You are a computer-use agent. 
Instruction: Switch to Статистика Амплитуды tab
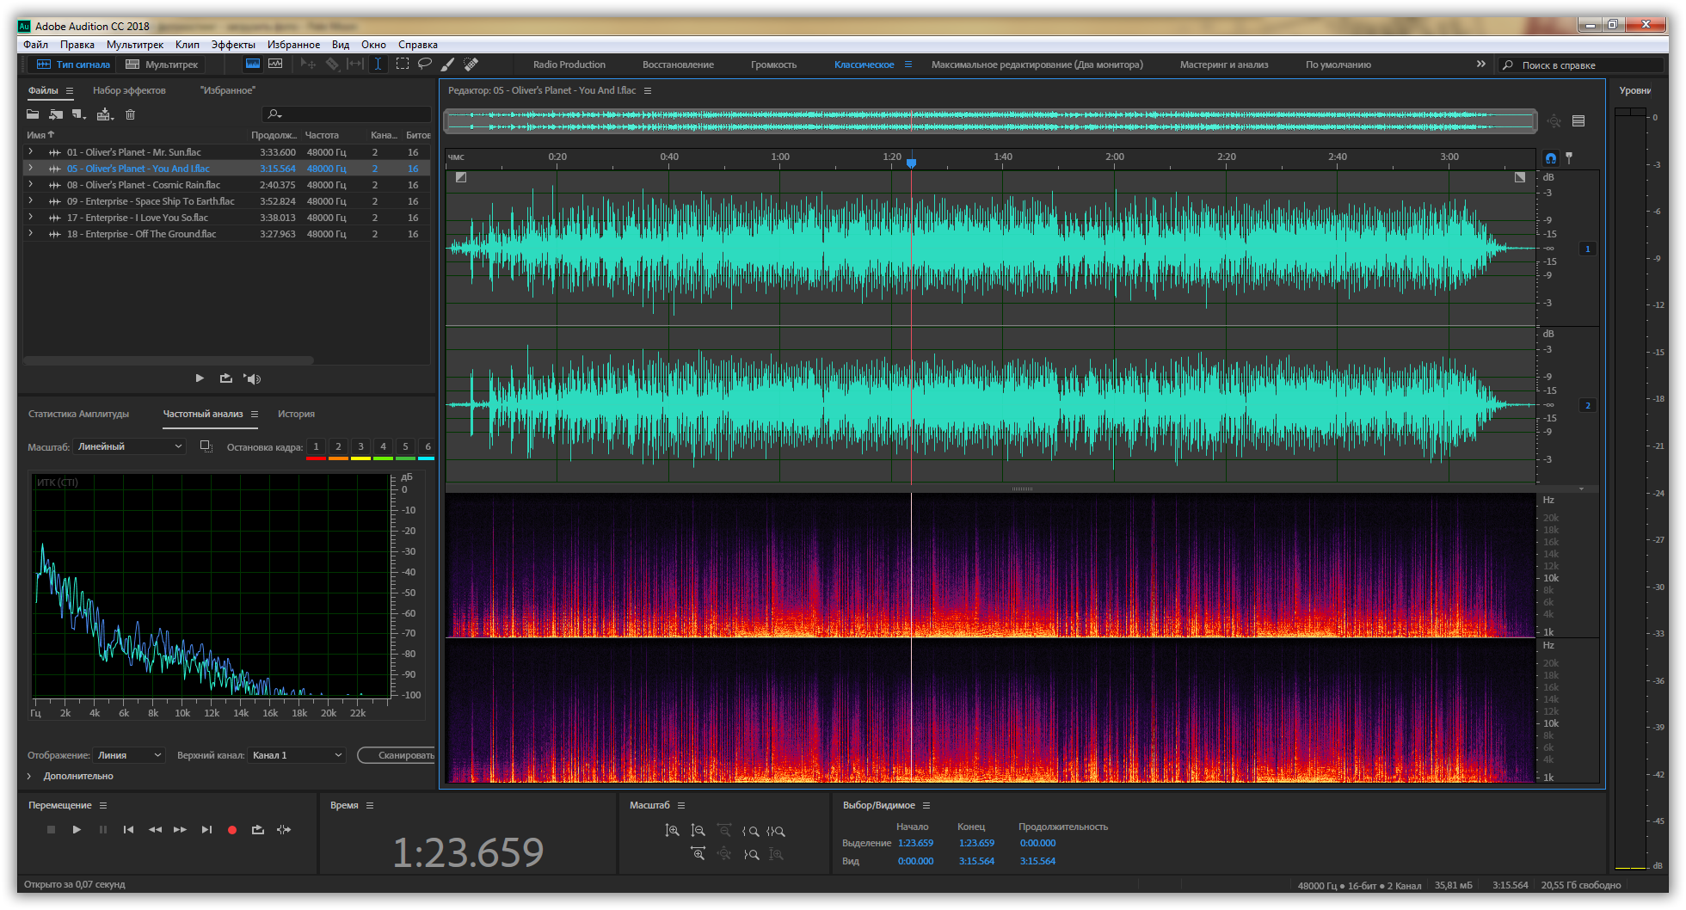pos(78,414)
